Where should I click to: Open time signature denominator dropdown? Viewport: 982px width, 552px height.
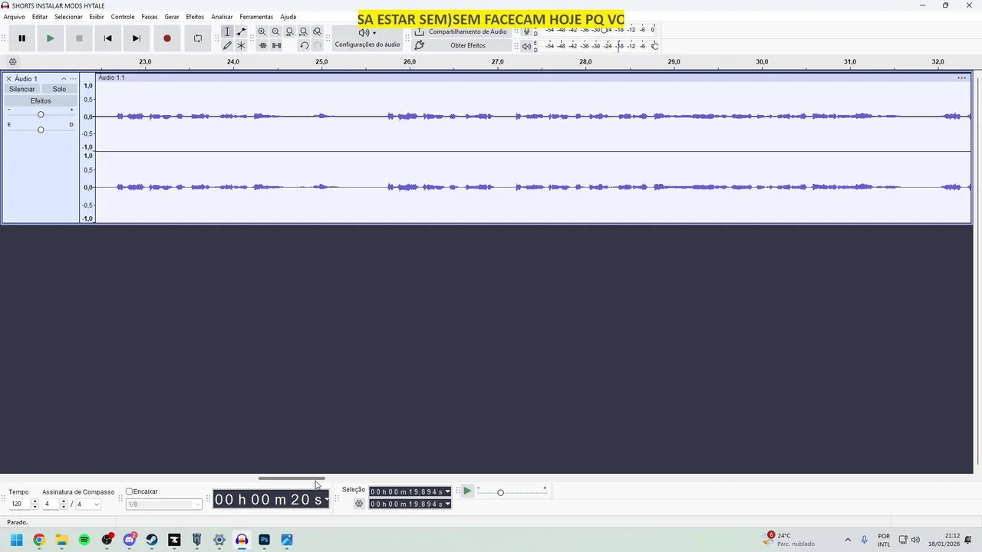(x=97, y=504)
